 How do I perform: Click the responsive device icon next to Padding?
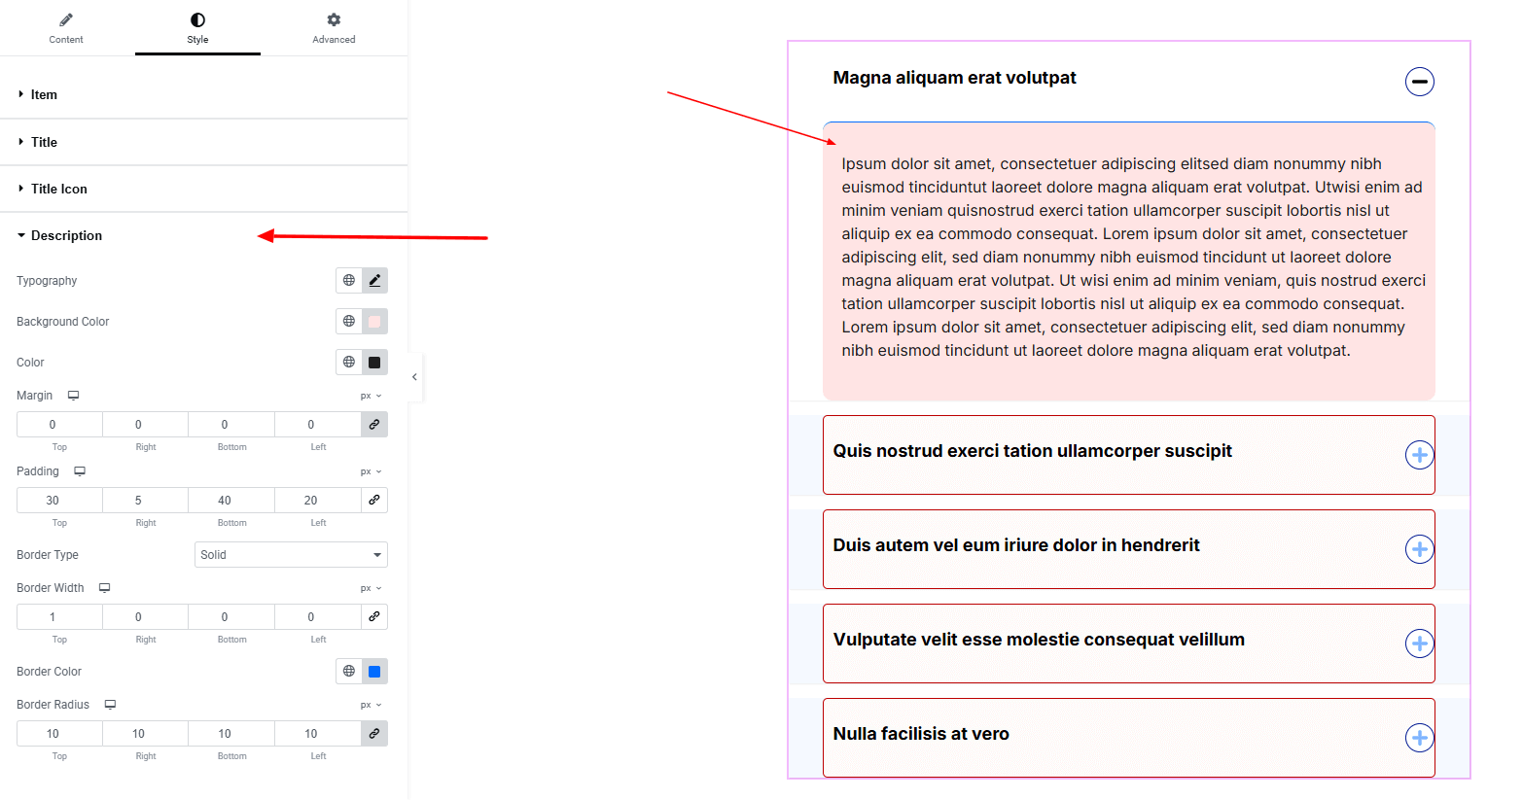pos(80,471)
